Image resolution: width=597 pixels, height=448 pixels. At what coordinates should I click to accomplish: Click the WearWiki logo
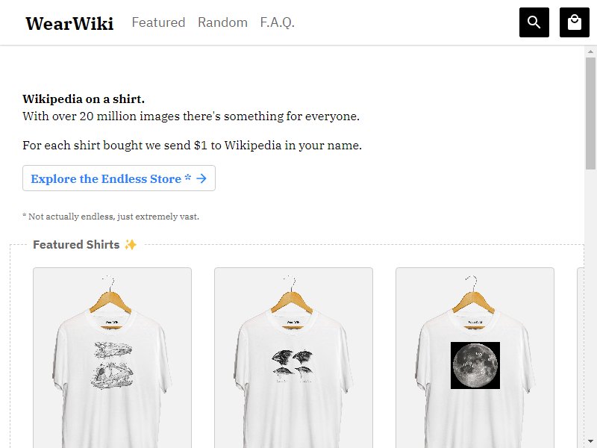coord(69,23)
